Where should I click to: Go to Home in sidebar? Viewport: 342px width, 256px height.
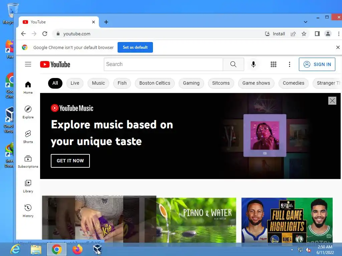(28, 88)
